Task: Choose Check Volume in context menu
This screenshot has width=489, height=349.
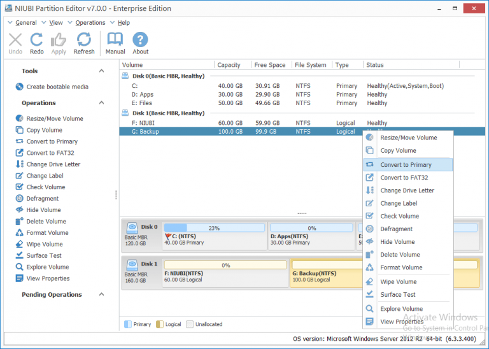Action: pyautogui.click(x=408, y=216)
